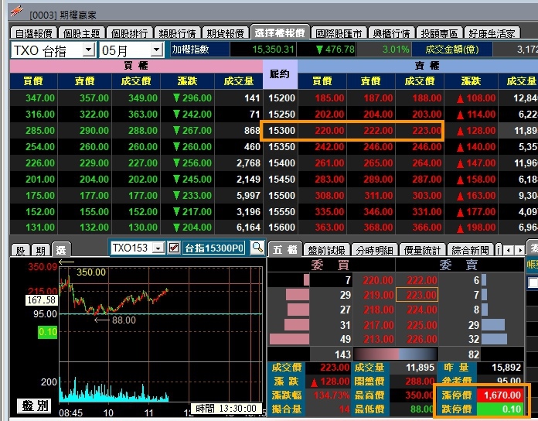Select the 選 chart tab
Screen dimensions: 538x421
tap(61, 250)
